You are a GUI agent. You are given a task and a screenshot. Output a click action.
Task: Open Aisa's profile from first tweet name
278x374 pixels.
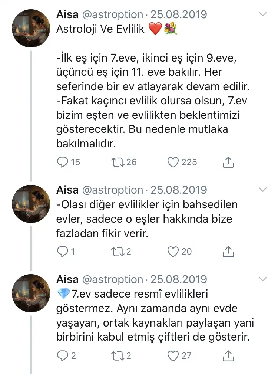point(67,14)
